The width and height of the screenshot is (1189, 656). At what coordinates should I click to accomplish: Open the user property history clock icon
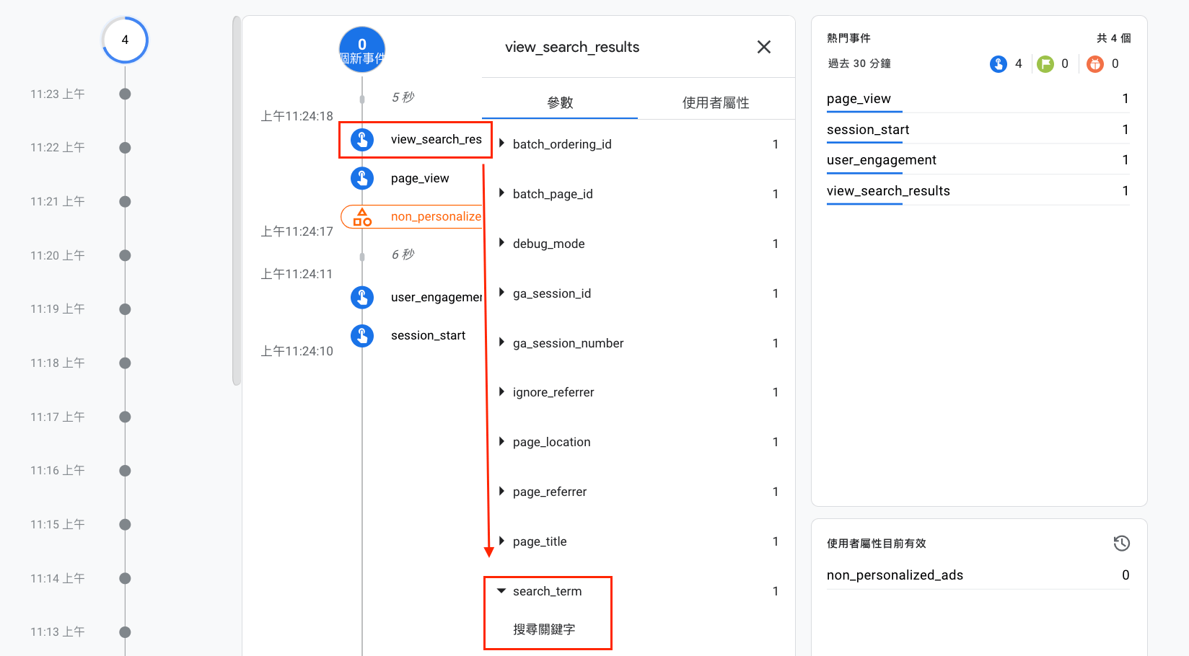(1121, 544)
